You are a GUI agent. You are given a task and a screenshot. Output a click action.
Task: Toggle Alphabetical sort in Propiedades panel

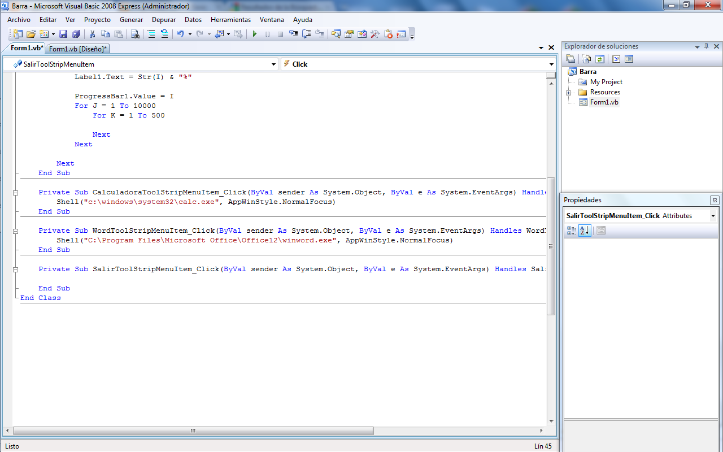click(x=585, y=231)
